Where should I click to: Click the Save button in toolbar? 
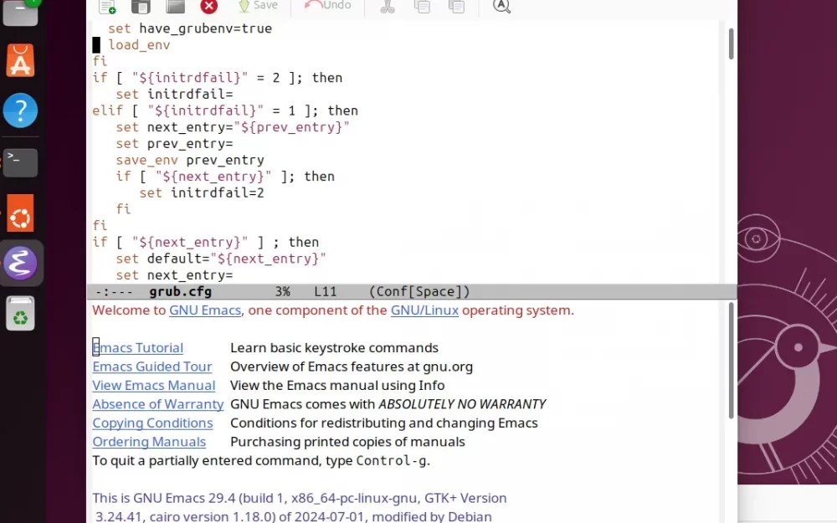[x=257, y=6]
